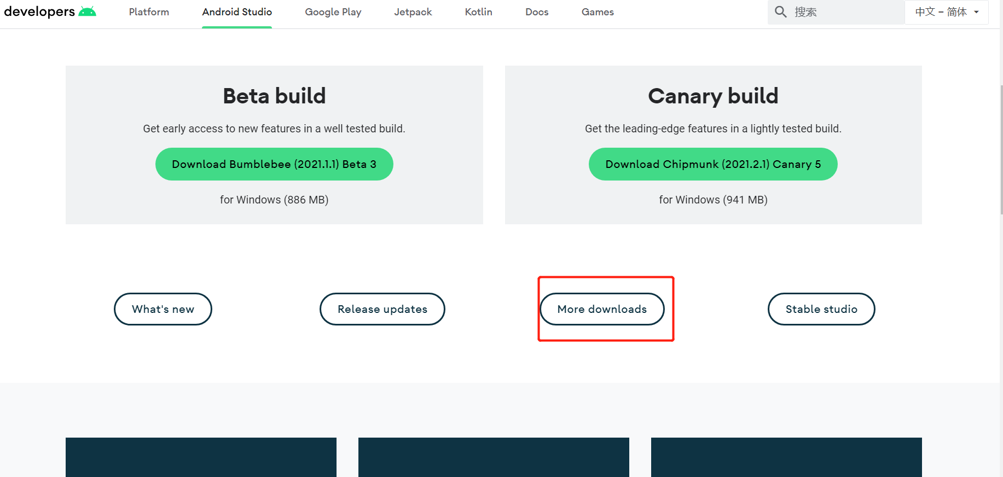
Task: Open the Games tab
Action: coord(598,12)
